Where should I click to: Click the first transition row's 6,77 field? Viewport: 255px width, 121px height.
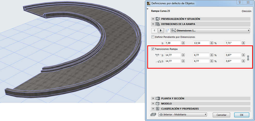(201, 55)
